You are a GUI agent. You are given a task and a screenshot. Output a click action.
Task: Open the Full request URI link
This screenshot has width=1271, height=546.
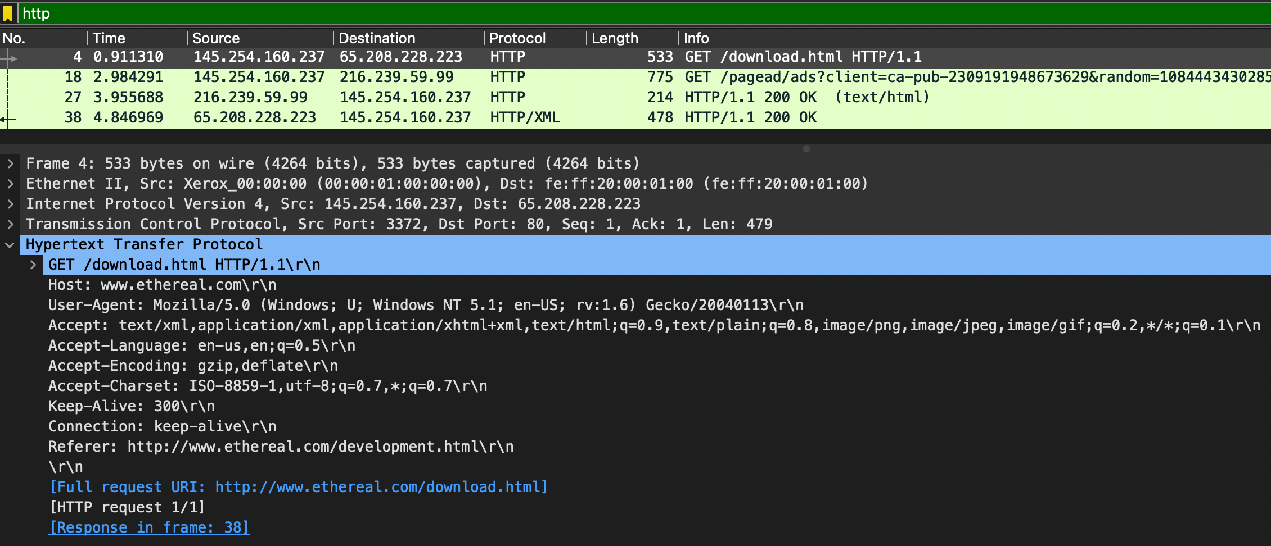[299, 487]
